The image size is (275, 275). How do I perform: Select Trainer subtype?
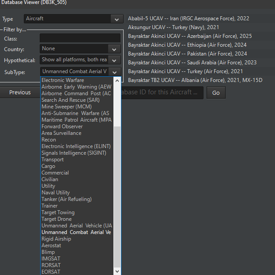click(x=77, y=206)
